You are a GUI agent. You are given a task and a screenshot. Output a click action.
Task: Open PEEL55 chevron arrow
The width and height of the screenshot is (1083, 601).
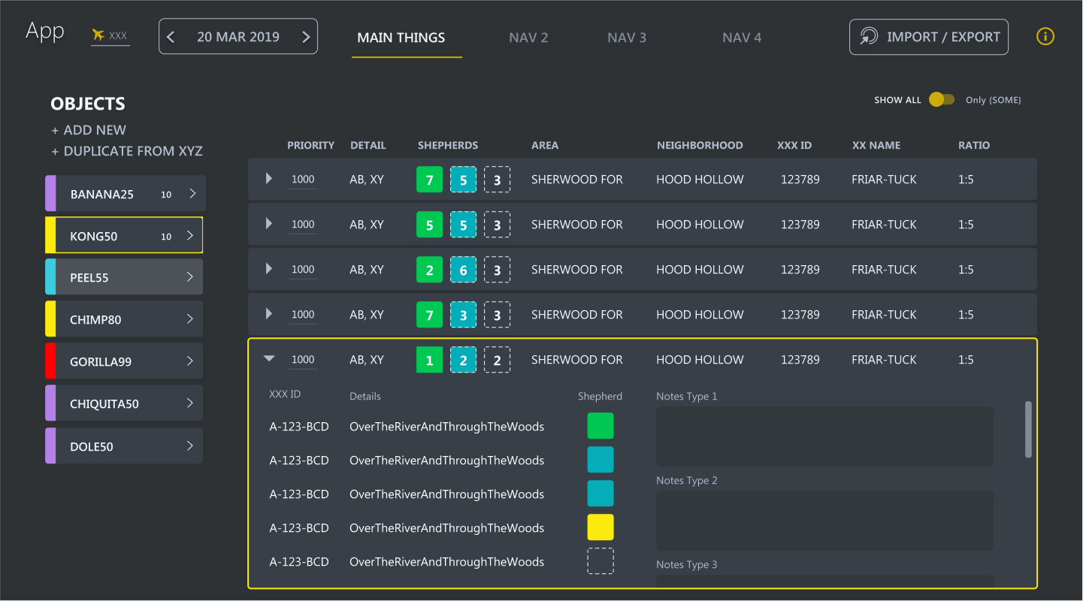190,277
